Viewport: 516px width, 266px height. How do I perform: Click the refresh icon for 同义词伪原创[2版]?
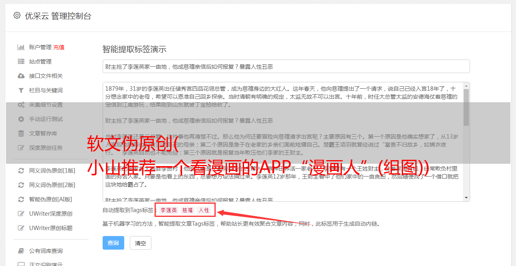21,185
